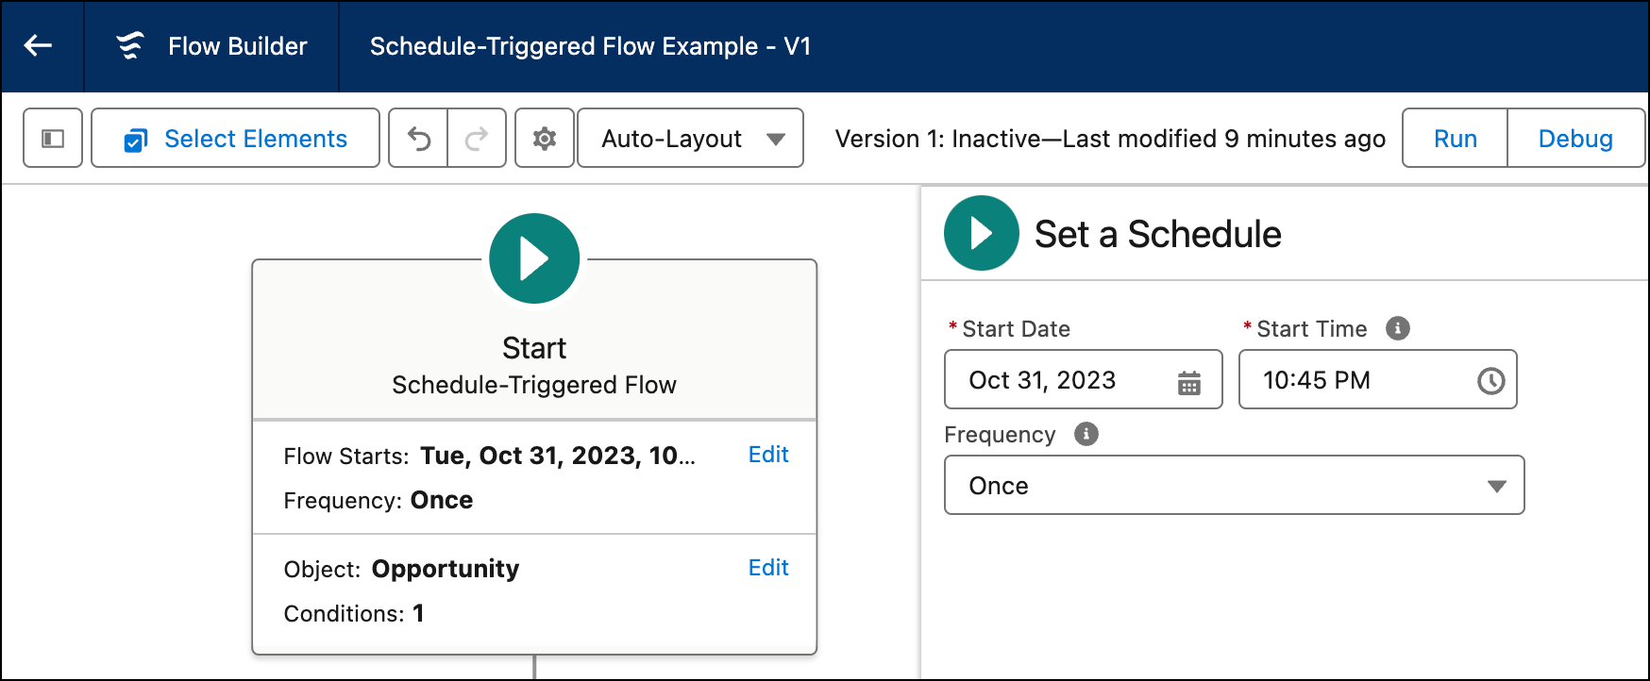
Task: Edit the Flow Starts schedule
Action: (x=768, y=455)
